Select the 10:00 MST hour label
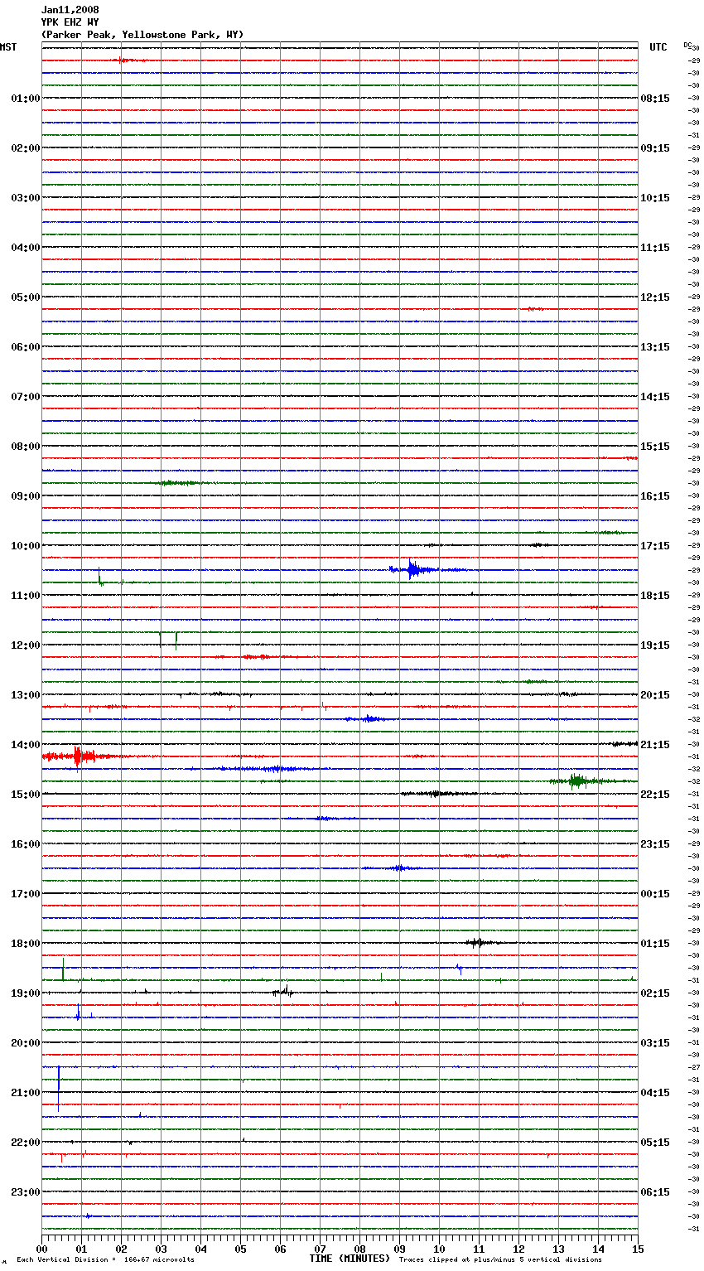Viewport: 704px width, 1271px height. (26, 546)
